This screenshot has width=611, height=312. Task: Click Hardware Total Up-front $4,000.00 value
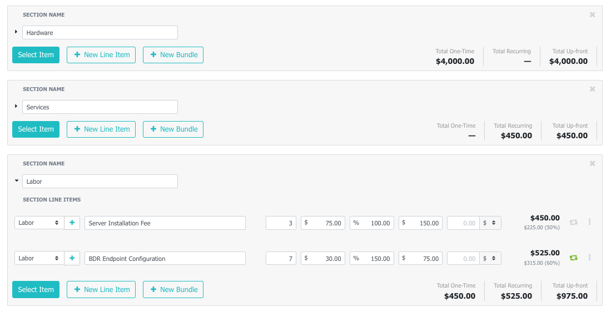click(x=568, y=61)
